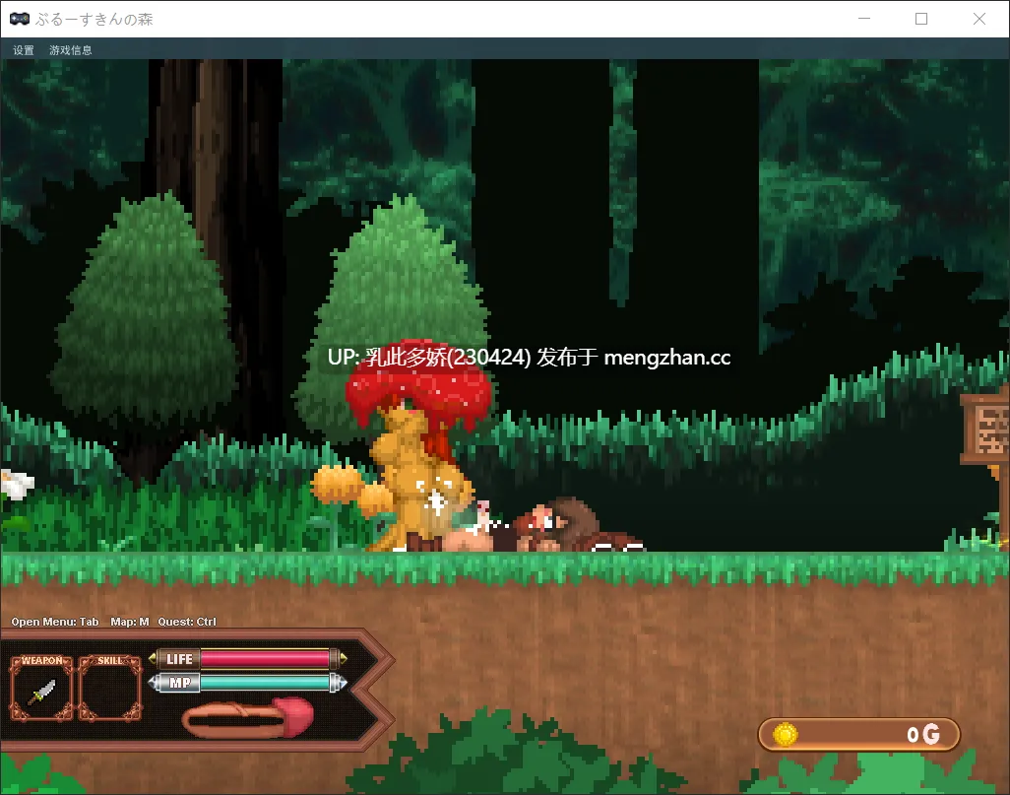Click the knife in the WEAPON slot
1010x795 pixels.
42,693
